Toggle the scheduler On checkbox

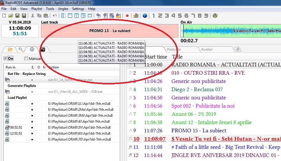[x=5, y=58]
